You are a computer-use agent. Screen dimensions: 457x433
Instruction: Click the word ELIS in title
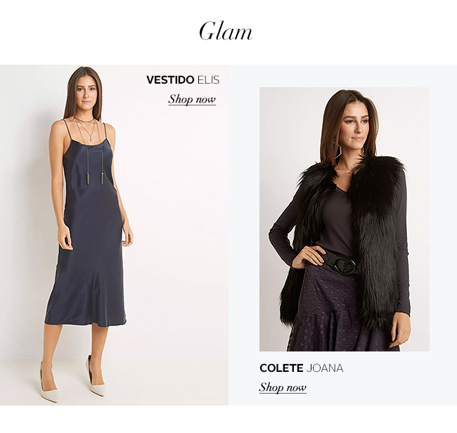pos(208,80)
